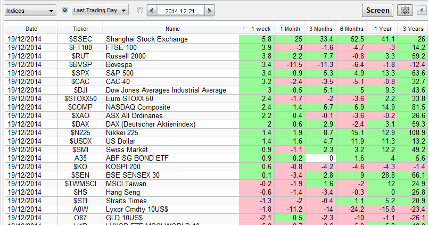The image size is (429, 225).
Task: Sort by the Ticker column header
Action: pos(80,29)
